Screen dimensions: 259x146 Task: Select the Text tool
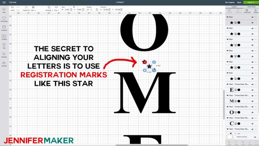4,45
